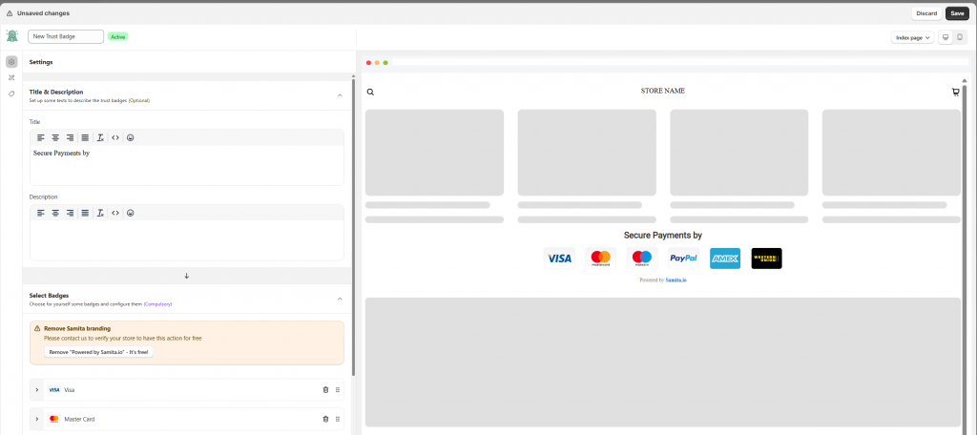Click the settings panel vertical scrollbar

click(353, 226)
